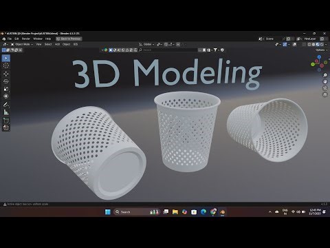Click the zoom magnifier viewport icon
Screen dimensions: 330x248
[325, 75]
